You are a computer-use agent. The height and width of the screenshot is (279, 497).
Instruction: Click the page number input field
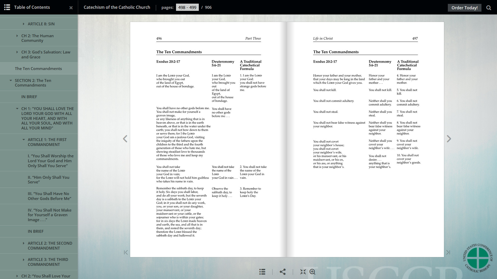[187, 7]
